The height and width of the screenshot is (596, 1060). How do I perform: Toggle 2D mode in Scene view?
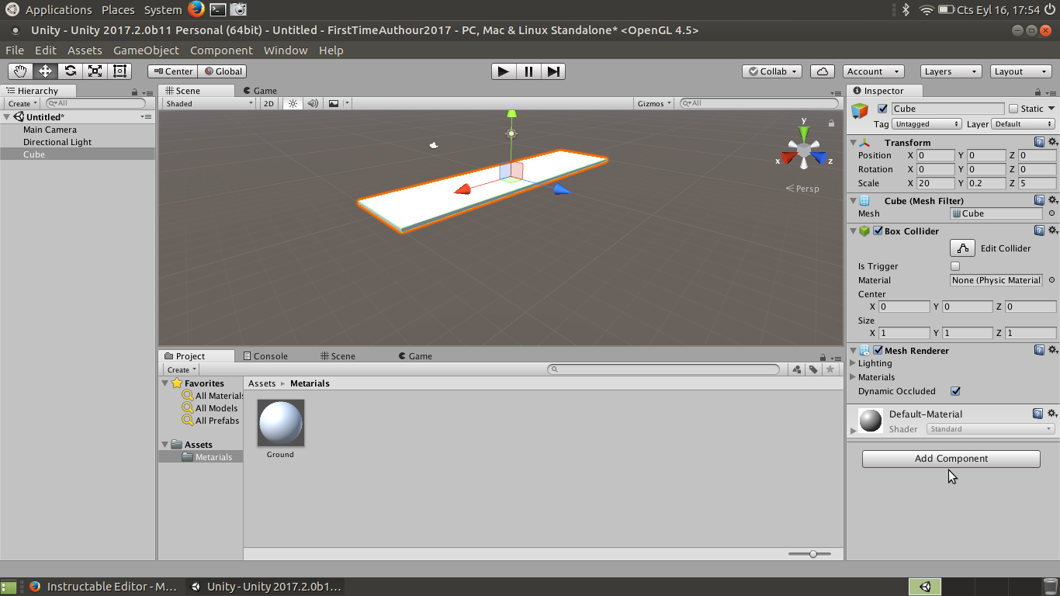[x=268, y=103]
